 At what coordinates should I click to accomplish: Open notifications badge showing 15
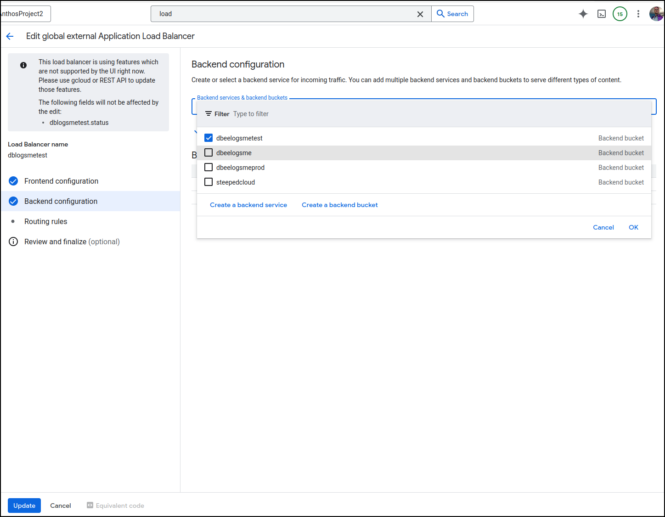(620, 14)
